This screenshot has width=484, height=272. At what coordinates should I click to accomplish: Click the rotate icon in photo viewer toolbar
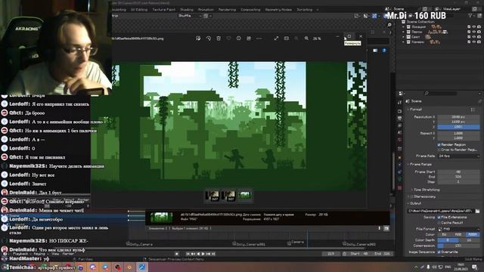click(x=209, y=39)
